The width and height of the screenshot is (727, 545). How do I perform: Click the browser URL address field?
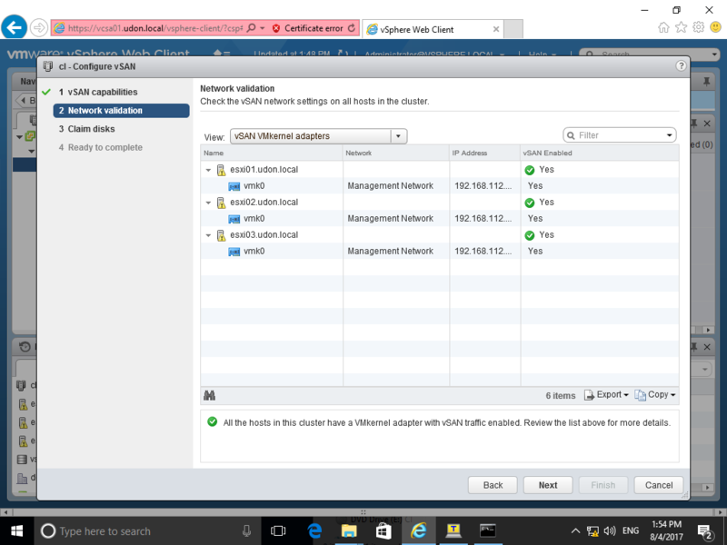154,28
